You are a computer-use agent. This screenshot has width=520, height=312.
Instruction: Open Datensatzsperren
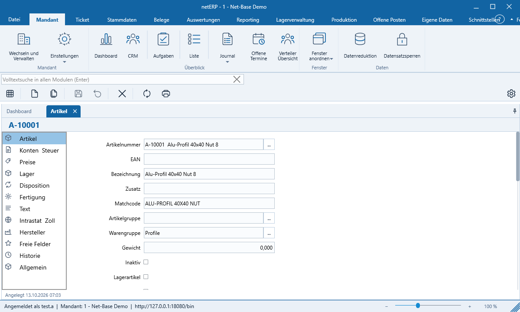pos(402,45)
